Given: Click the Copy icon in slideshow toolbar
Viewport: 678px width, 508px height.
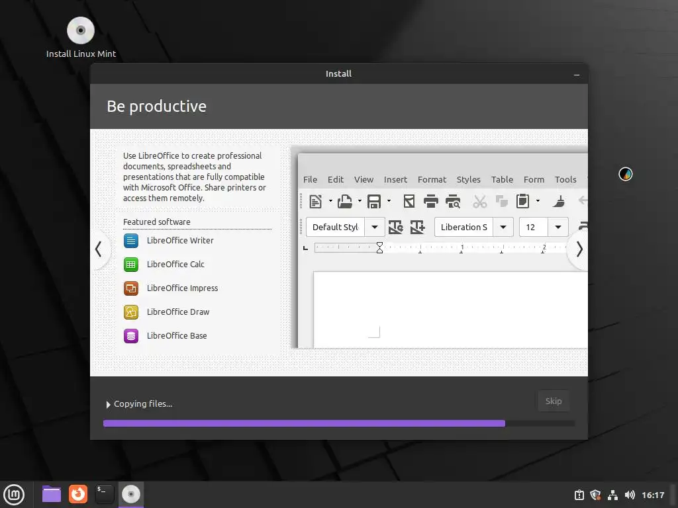Looking at the screenshot, I should tap(502, 201).
